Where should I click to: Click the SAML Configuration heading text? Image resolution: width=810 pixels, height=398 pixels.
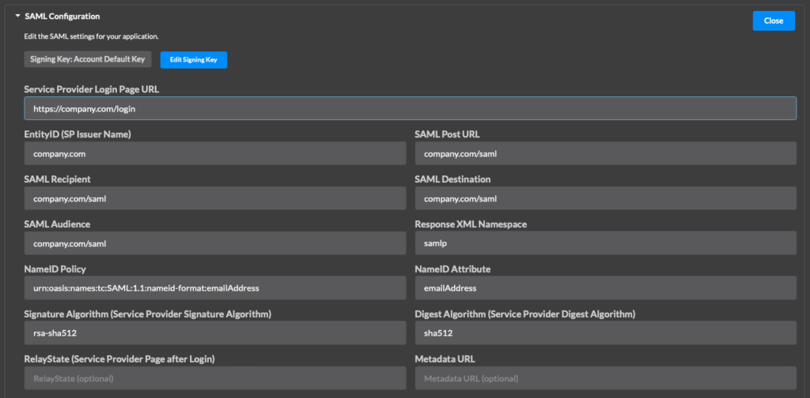point(62,17)
